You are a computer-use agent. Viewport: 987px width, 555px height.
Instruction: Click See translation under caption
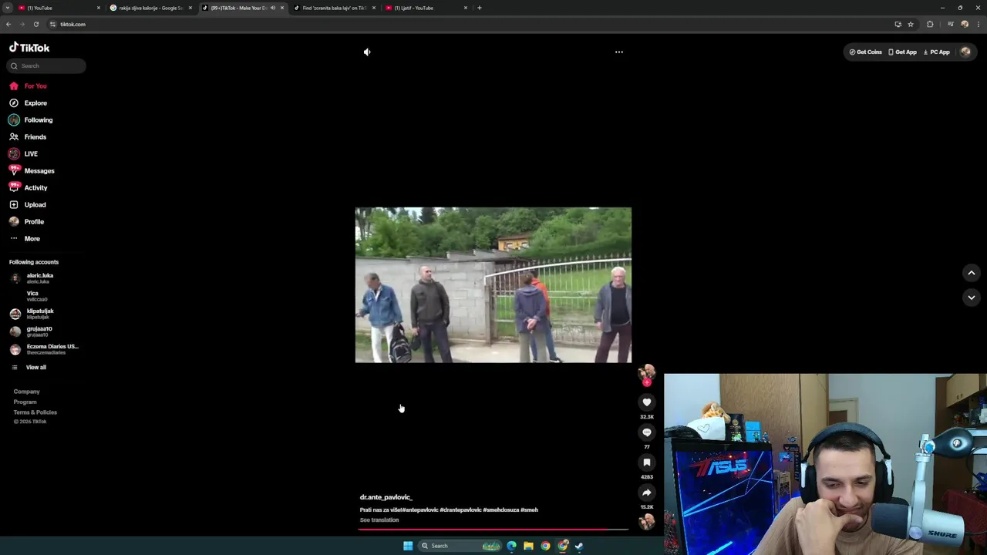click(379, 520)
